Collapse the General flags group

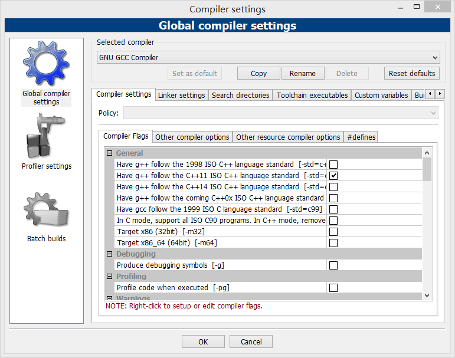[109, 153]
